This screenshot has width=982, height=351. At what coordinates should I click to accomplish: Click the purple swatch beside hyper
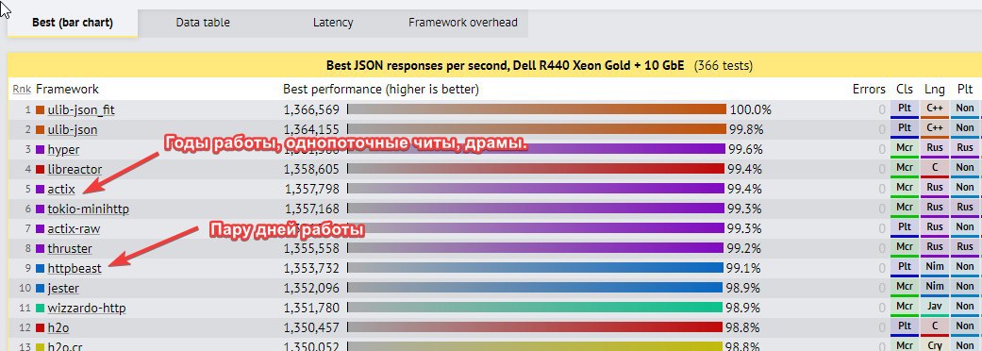click(x=40, y=150)
